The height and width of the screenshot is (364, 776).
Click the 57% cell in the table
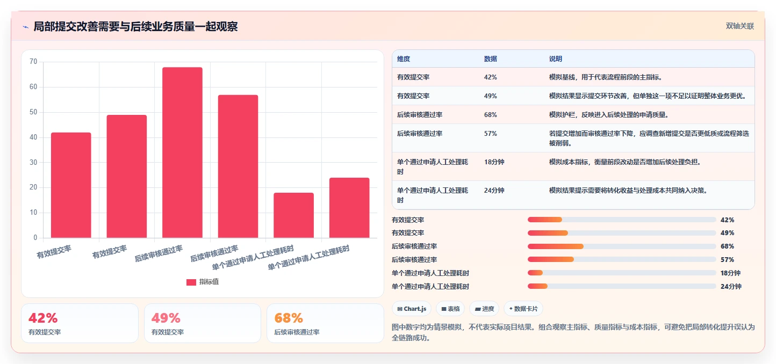(491, 134)
